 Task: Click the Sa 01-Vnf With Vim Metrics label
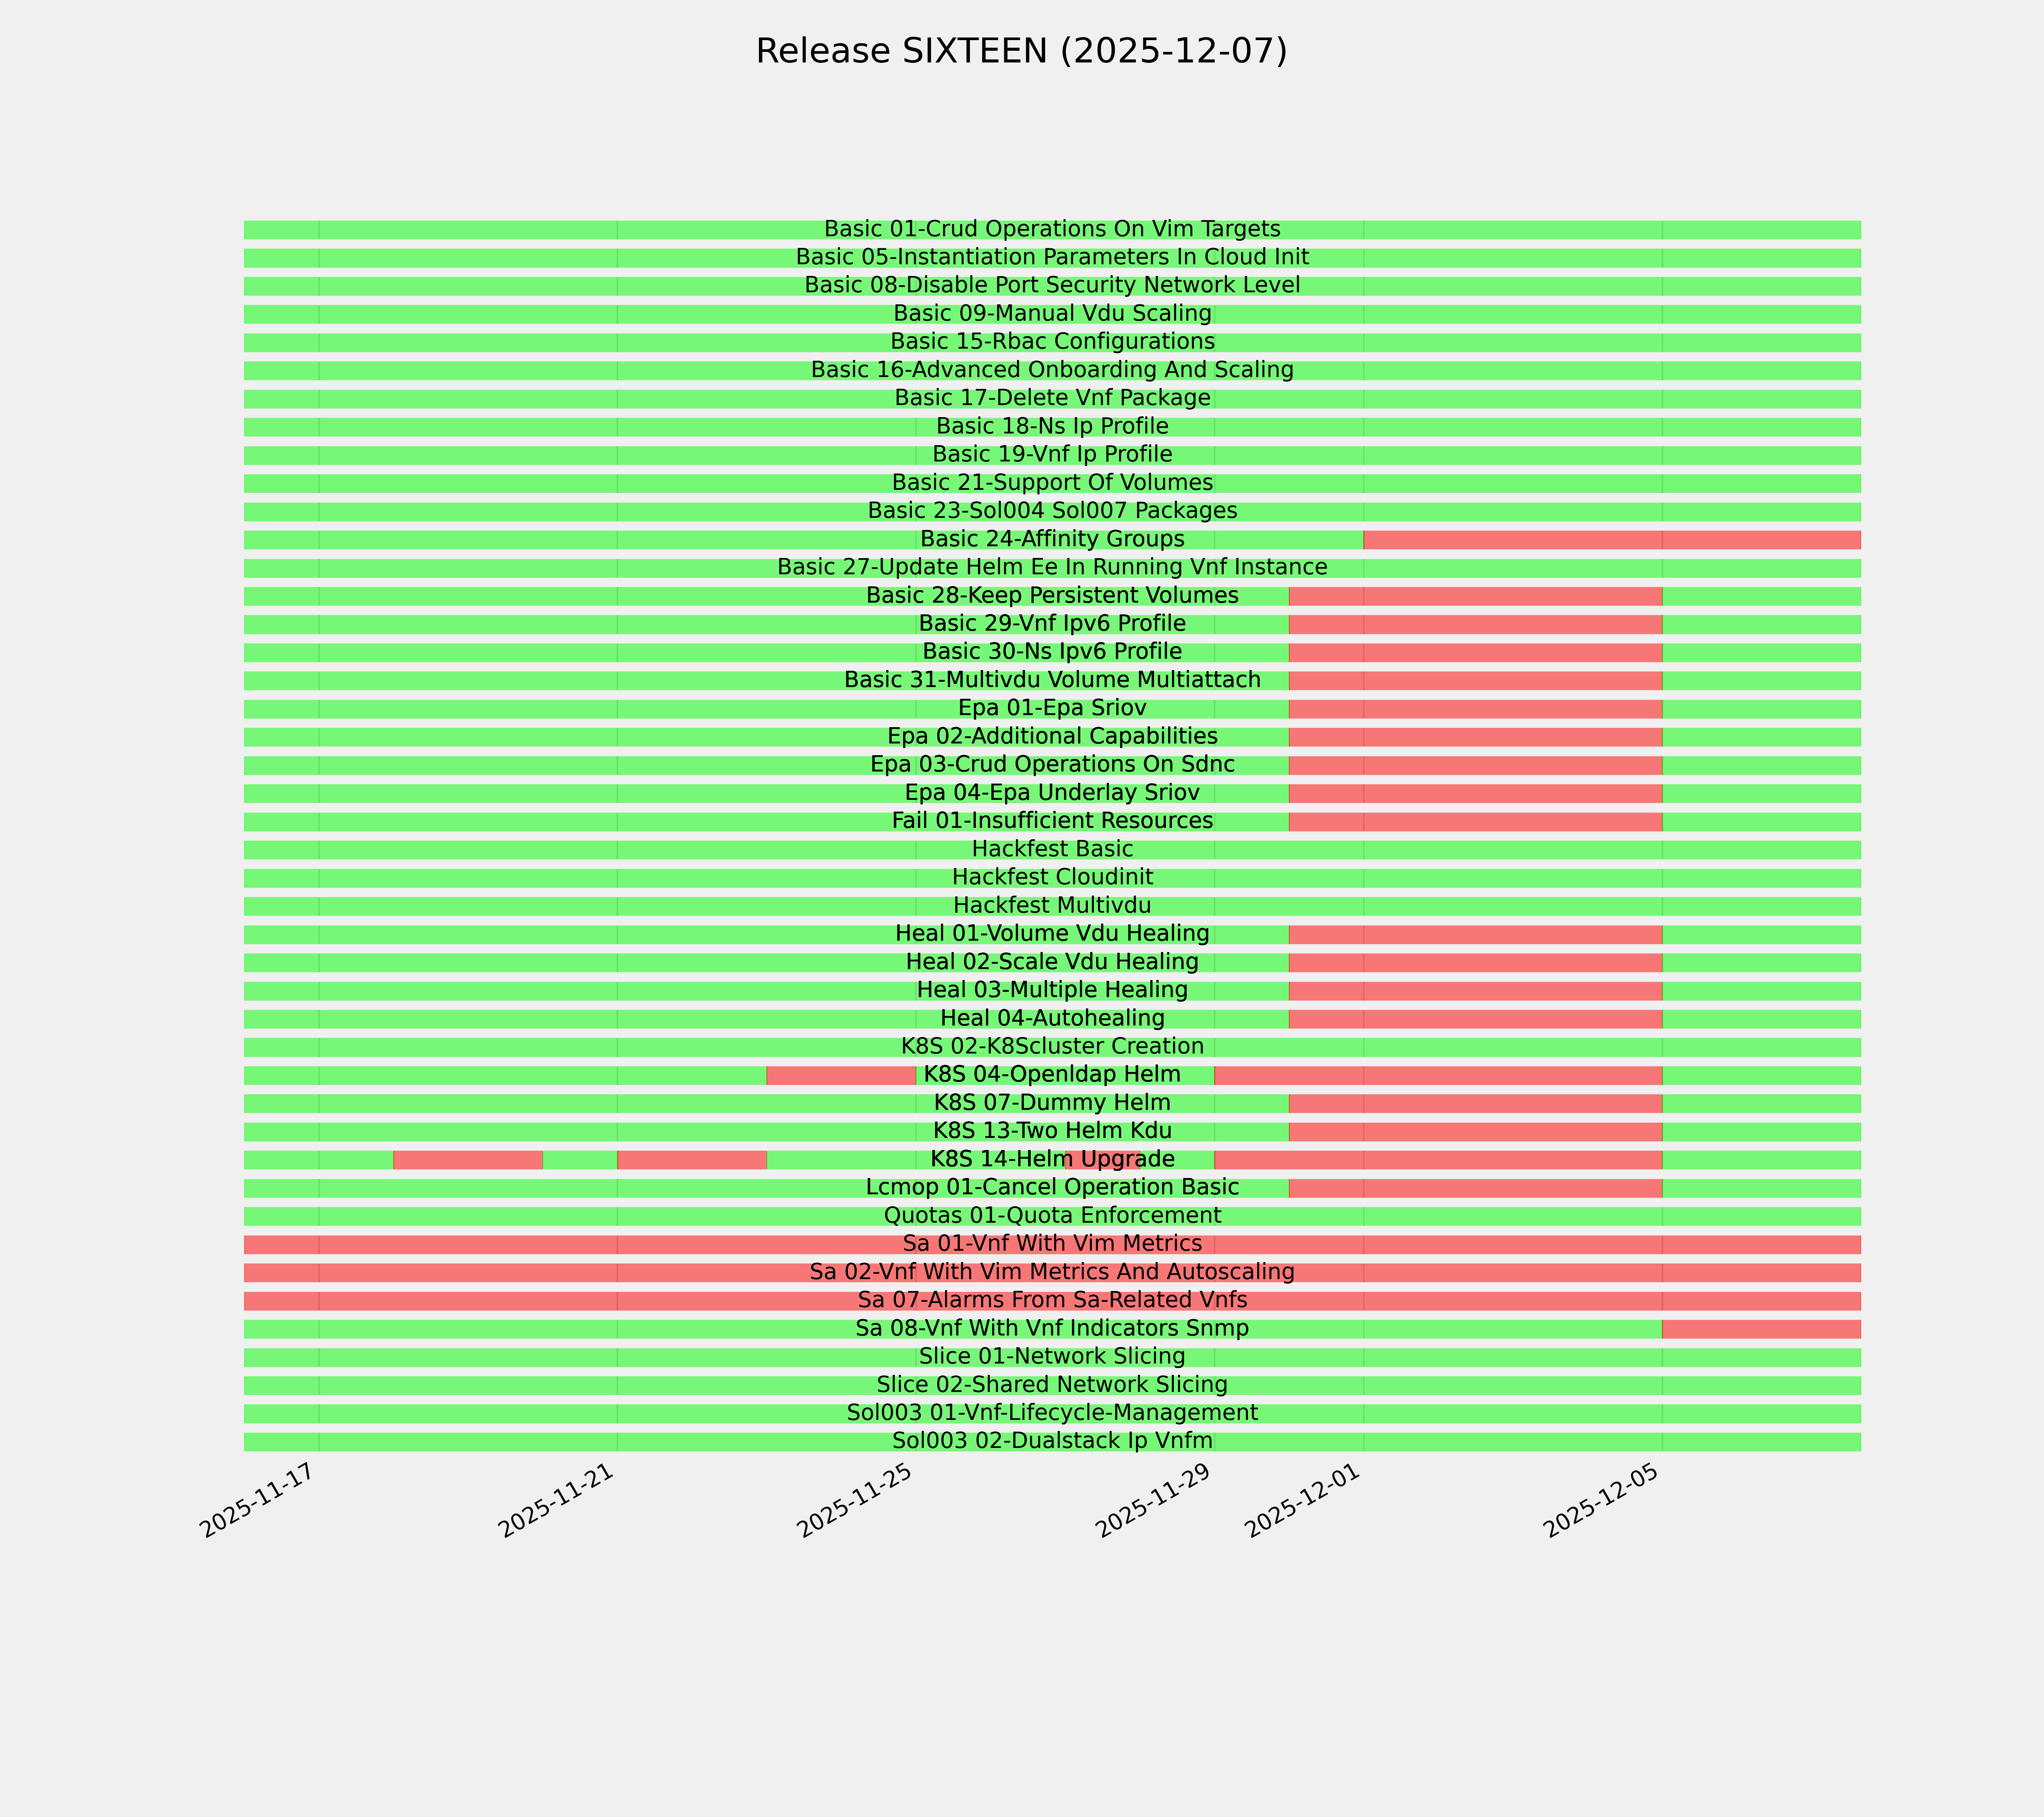click(x=1052, y=1244)
